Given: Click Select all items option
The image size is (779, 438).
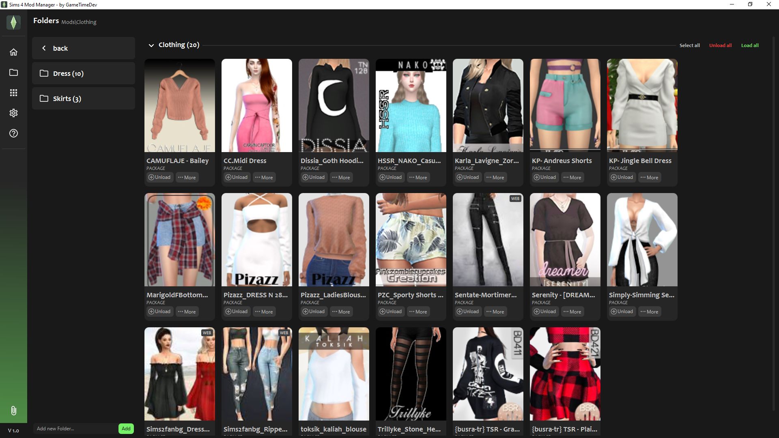Looking at the screenshot, I should 690,45.
